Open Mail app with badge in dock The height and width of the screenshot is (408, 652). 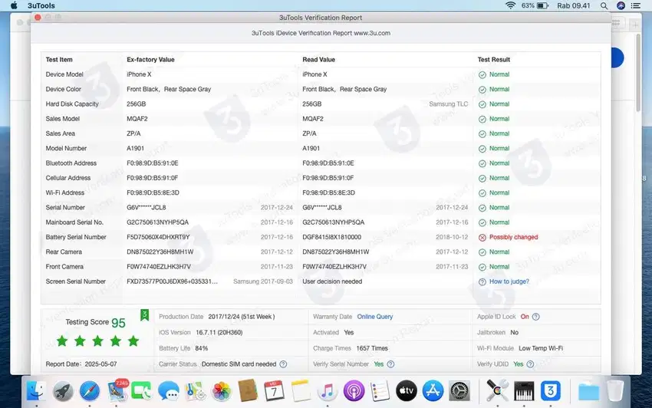pyautogui.click(x=117, y=391)
